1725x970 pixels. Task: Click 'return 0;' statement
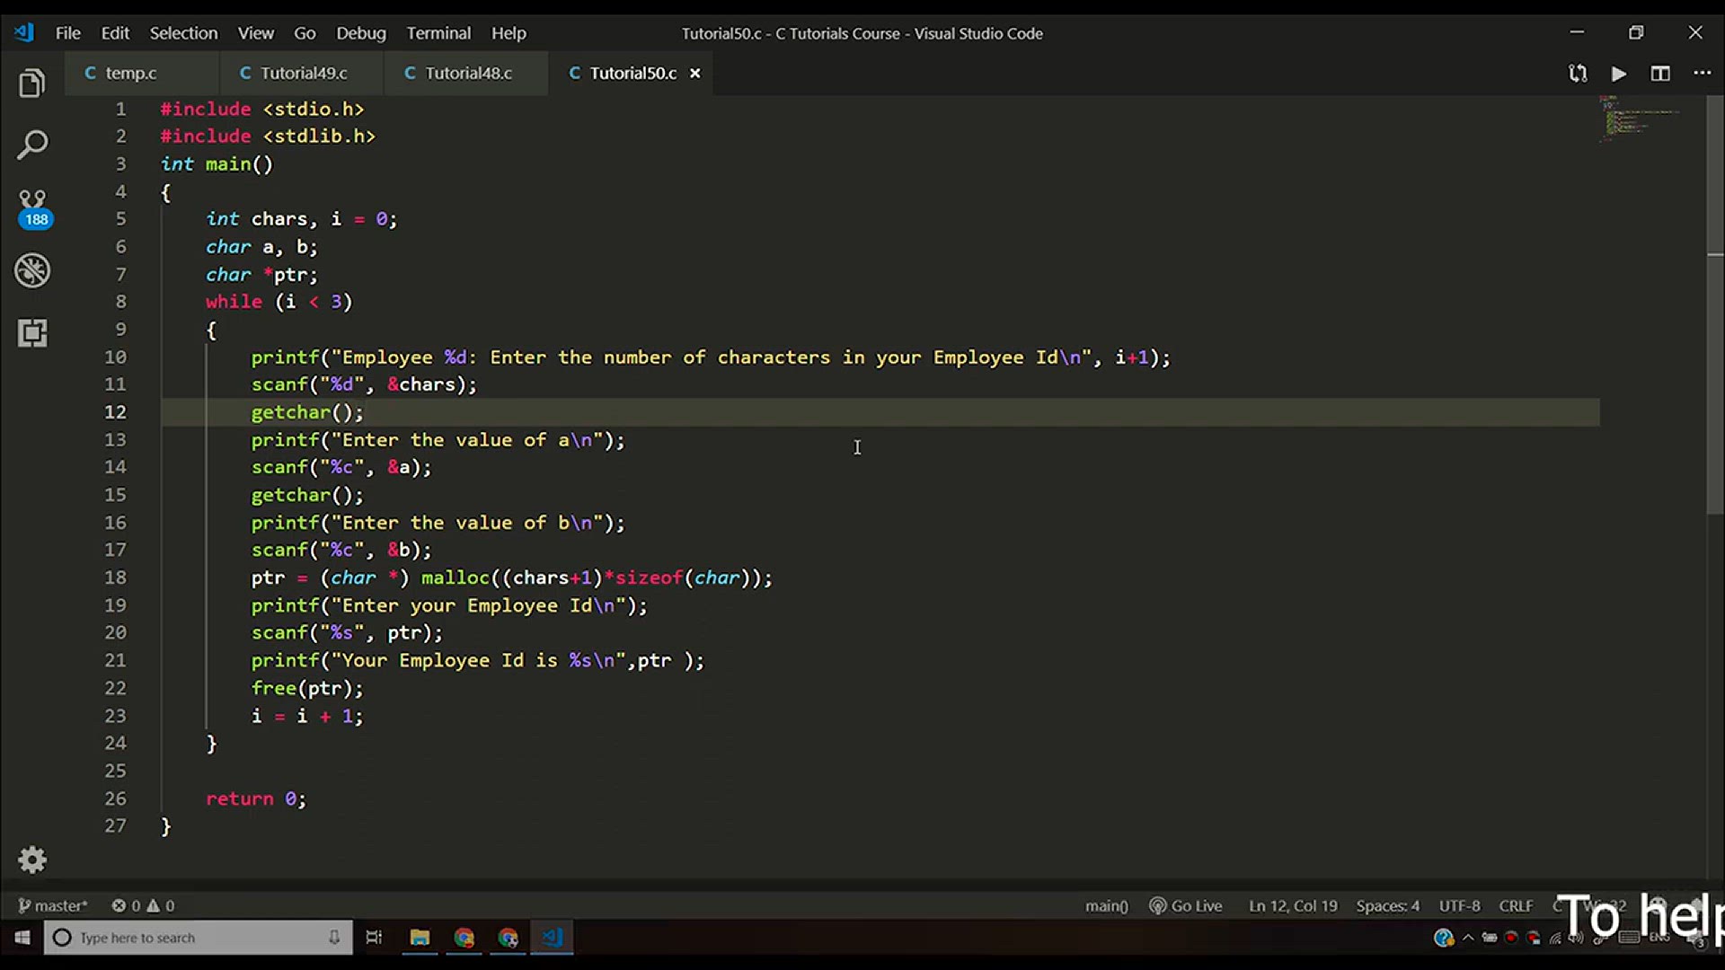(x=256, y=798)
